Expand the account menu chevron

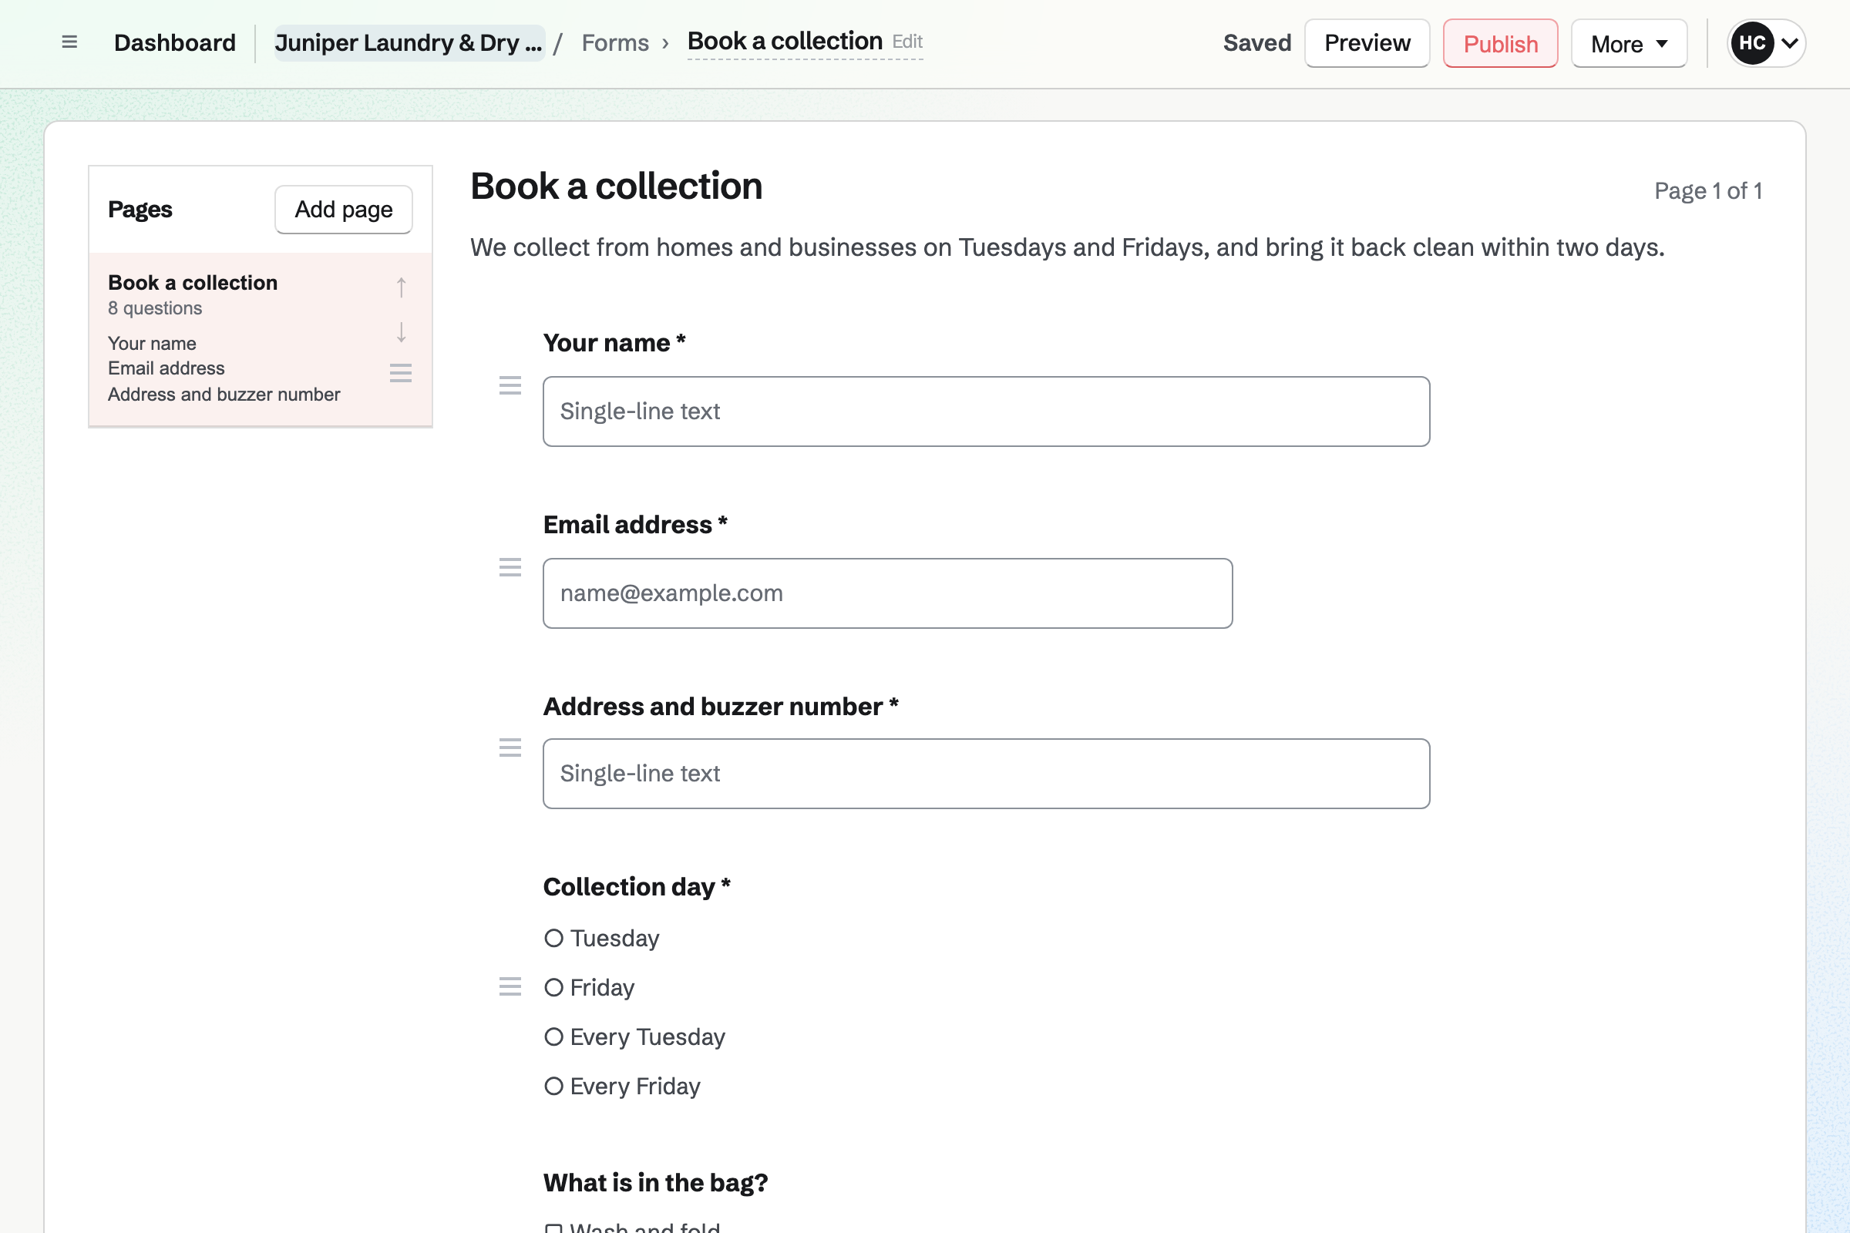coord(1789,43)
